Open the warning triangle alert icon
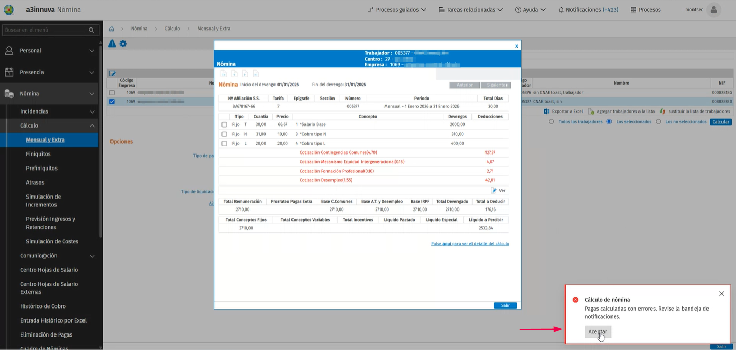This screenshot has height=350, width=736. 112,44
